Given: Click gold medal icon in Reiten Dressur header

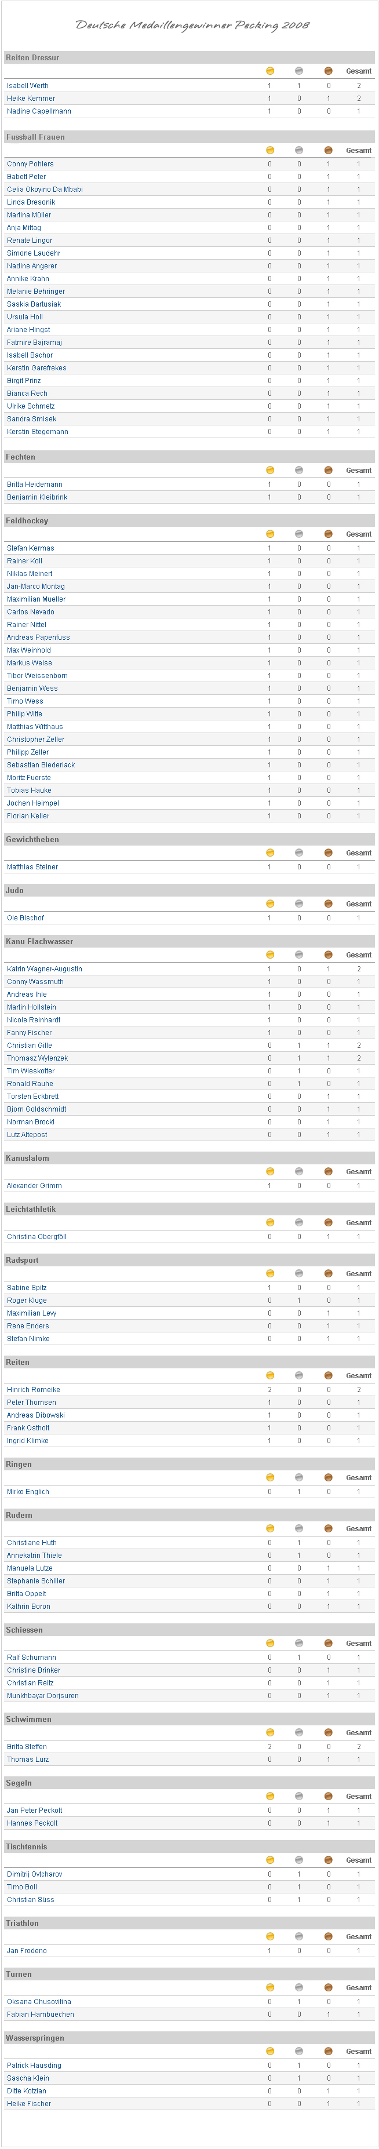Looking at the screenshot, I should pyautogui.click(x=269, y=71).
